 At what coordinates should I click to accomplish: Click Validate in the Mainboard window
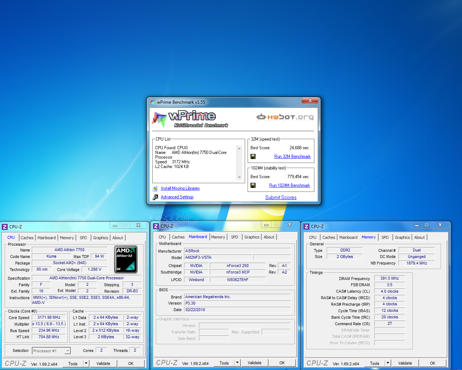[x=255, y=363]
